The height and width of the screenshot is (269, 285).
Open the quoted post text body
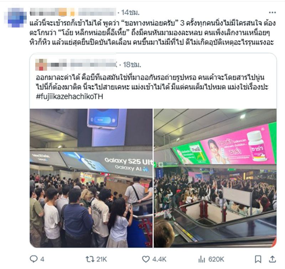[152, 82]
